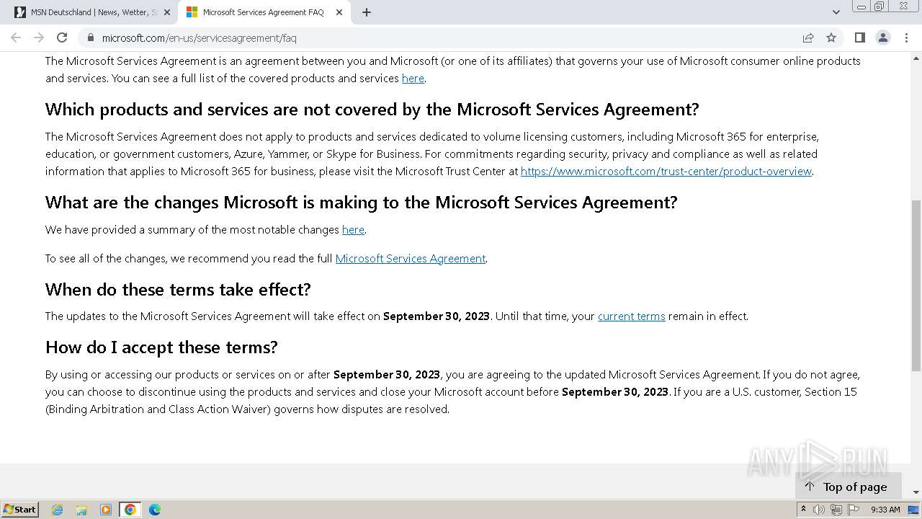
Task: Reload the current page
Action: [62, 37]
